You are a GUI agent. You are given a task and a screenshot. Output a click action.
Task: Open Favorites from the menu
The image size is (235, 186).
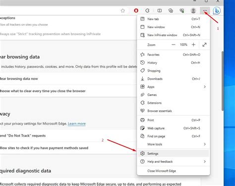click(x=174, y=54)
